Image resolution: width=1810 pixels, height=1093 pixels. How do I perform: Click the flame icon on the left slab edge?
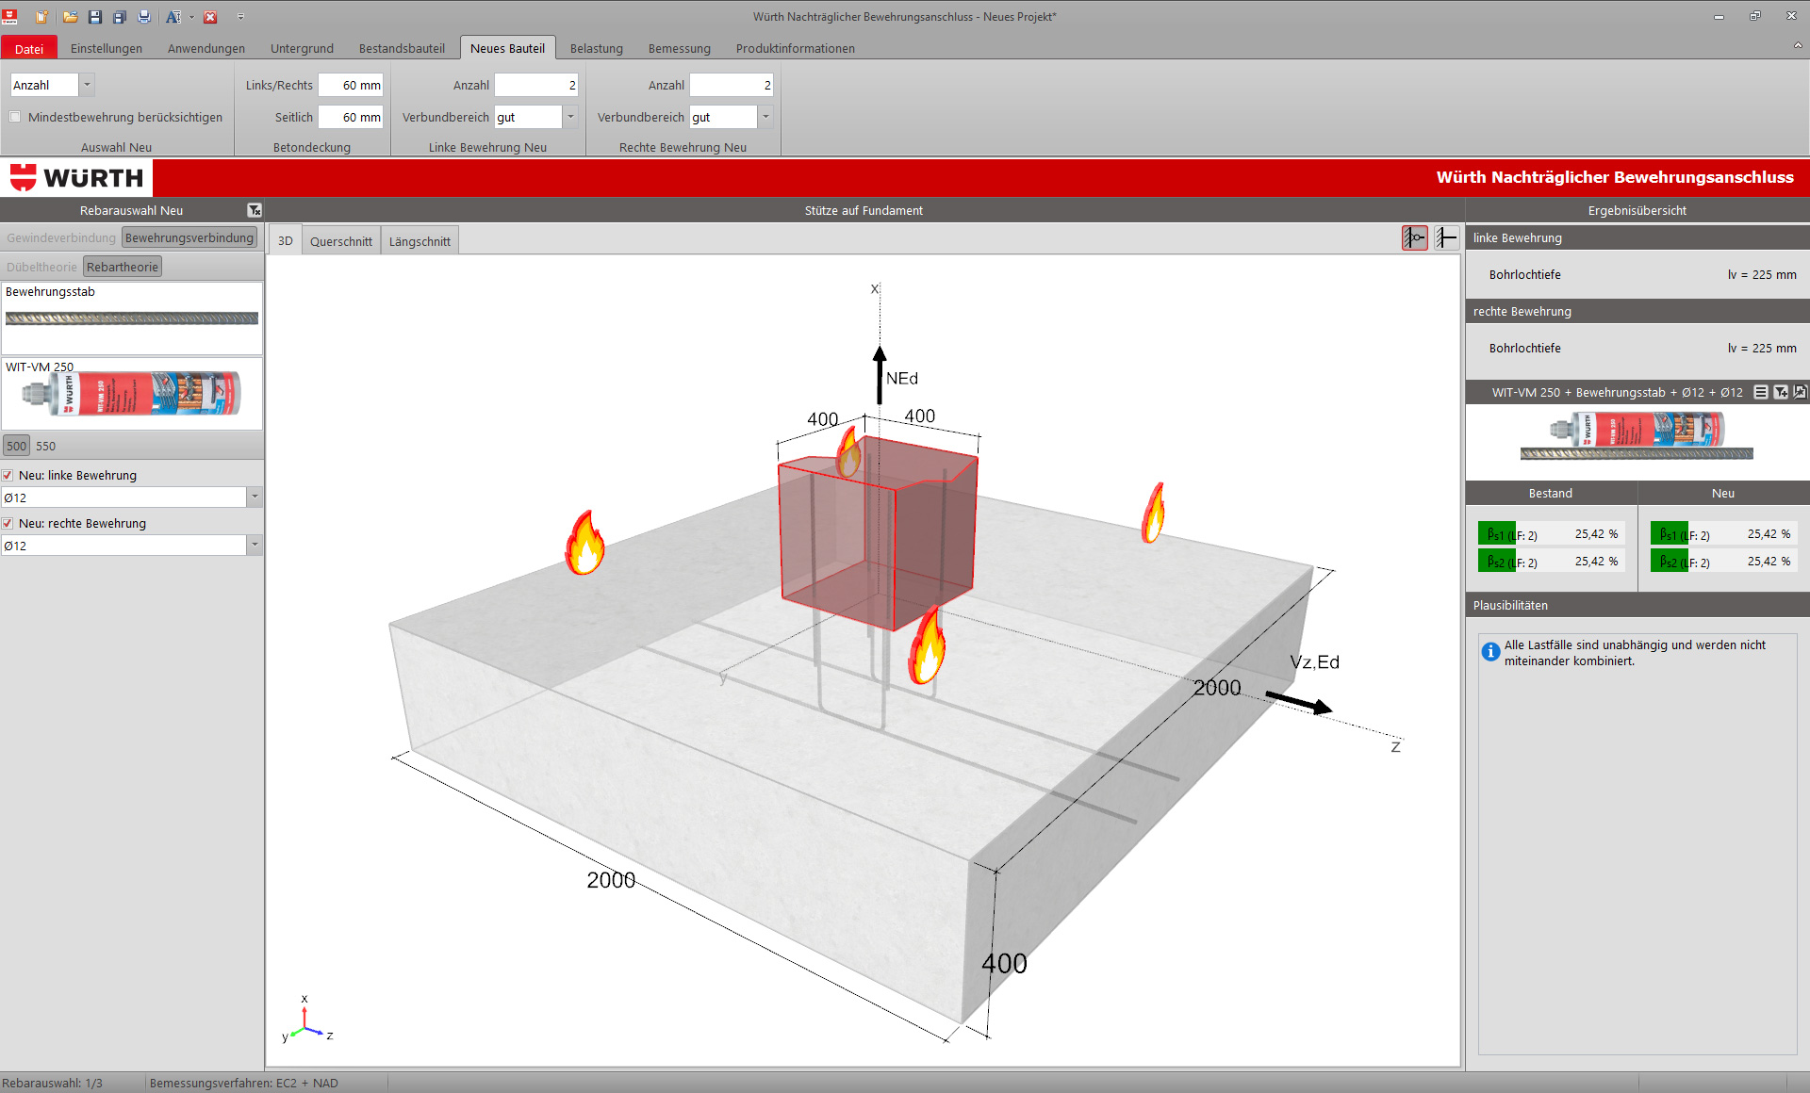point(584,543)
